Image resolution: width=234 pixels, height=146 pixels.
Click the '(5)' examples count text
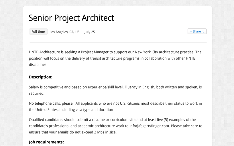coord(166,120)
